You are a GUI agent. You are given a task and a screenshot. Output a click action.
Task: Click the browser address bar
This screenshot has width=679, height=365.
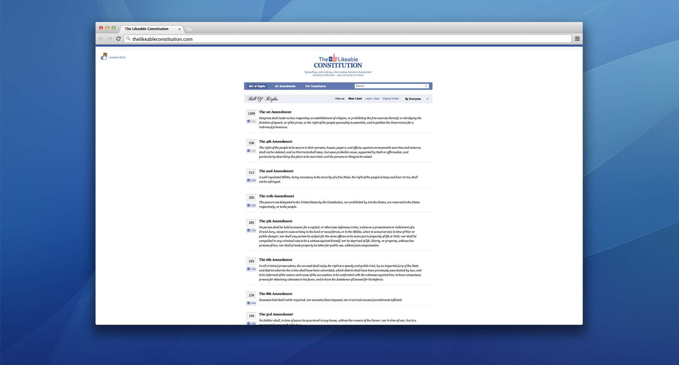tap(348, 39)
